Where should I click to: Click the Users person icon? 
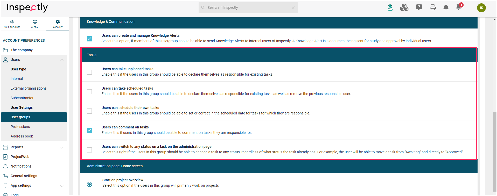pyautogui.click(x=5, y=60)
